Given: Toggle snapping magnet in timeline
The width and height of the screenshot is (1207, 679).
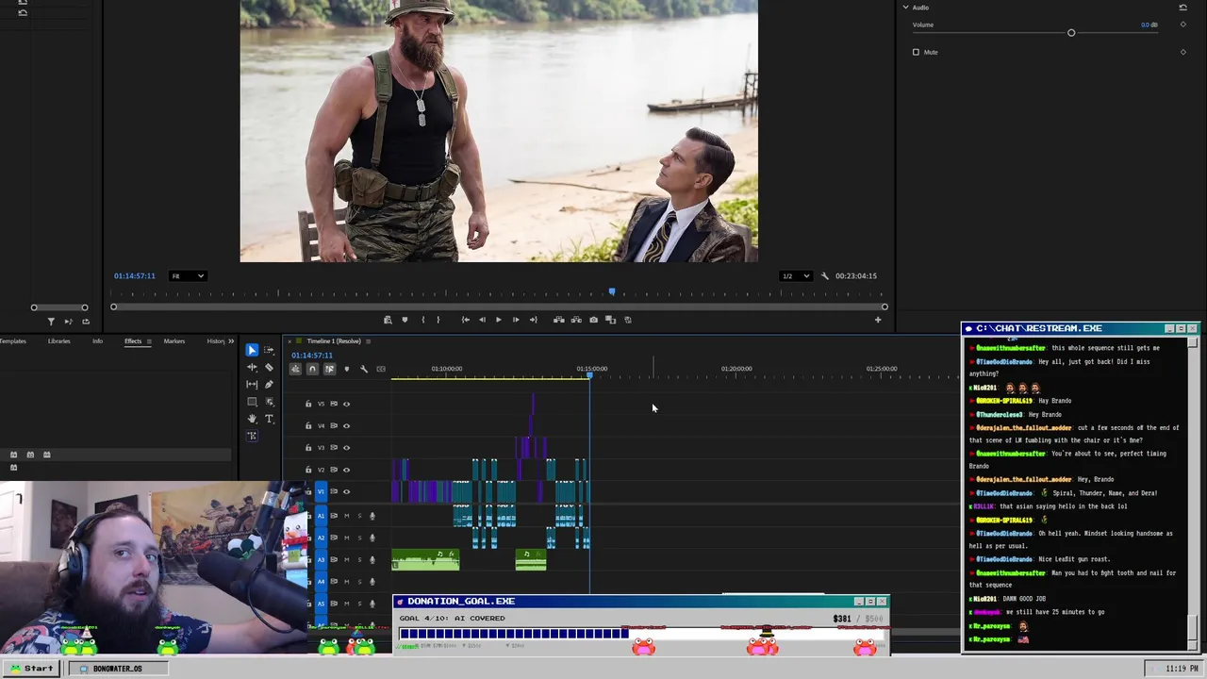Looking at the screenshot, I should tap(312, 369).
